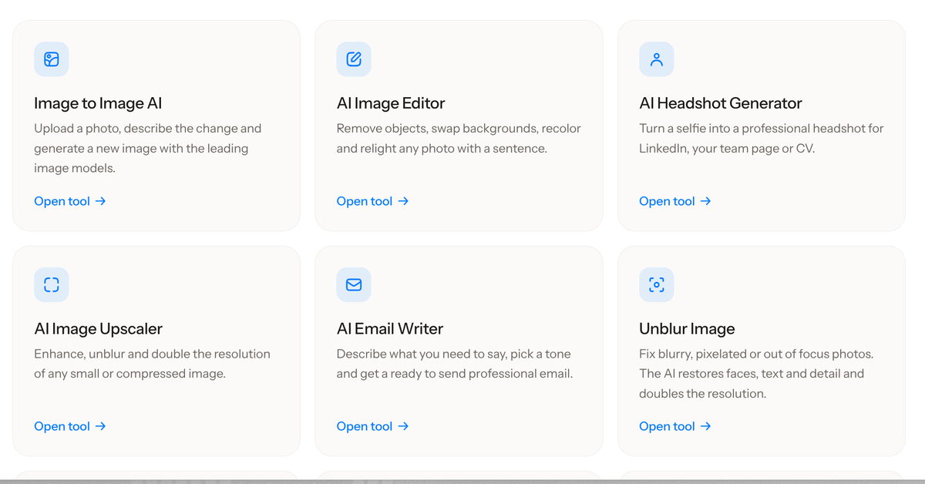The image size is (925, 484).
Task: Open tool link under AI Headshot Generator
Action: (675, 201)
